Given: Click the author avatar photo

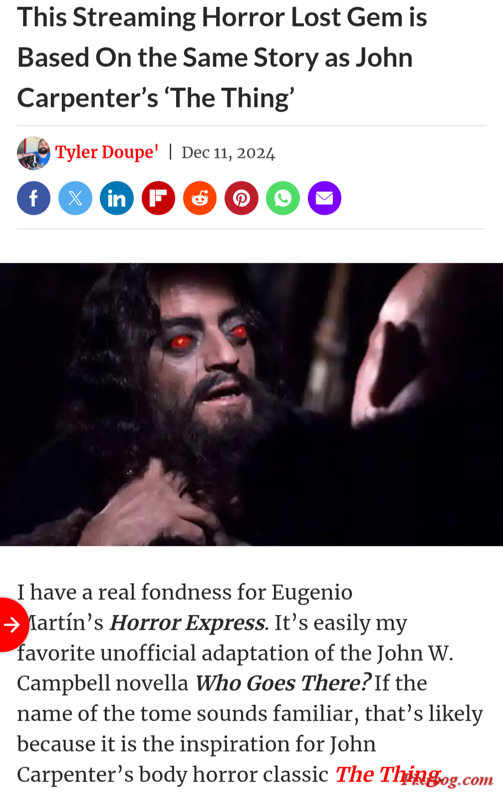Looking at the screenshot, I should click(x=33, y=153).
